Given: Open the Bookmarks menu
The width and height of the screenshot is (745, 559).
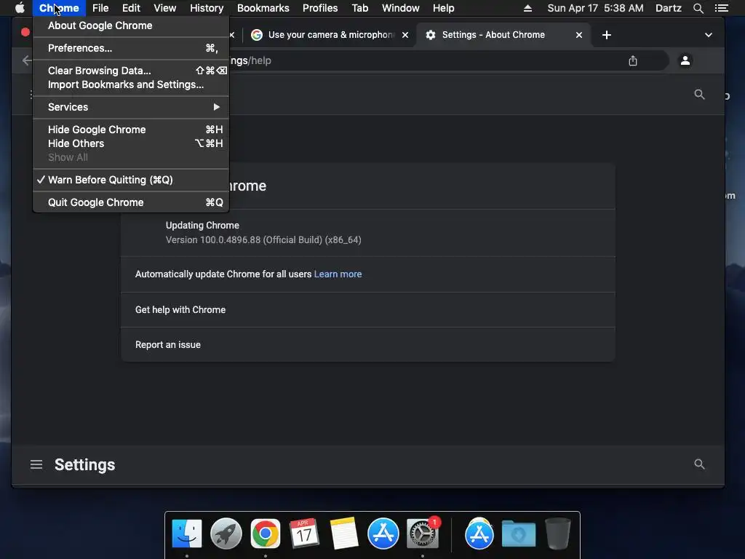Looking at the screenshot, I should (x=263, y=8).
